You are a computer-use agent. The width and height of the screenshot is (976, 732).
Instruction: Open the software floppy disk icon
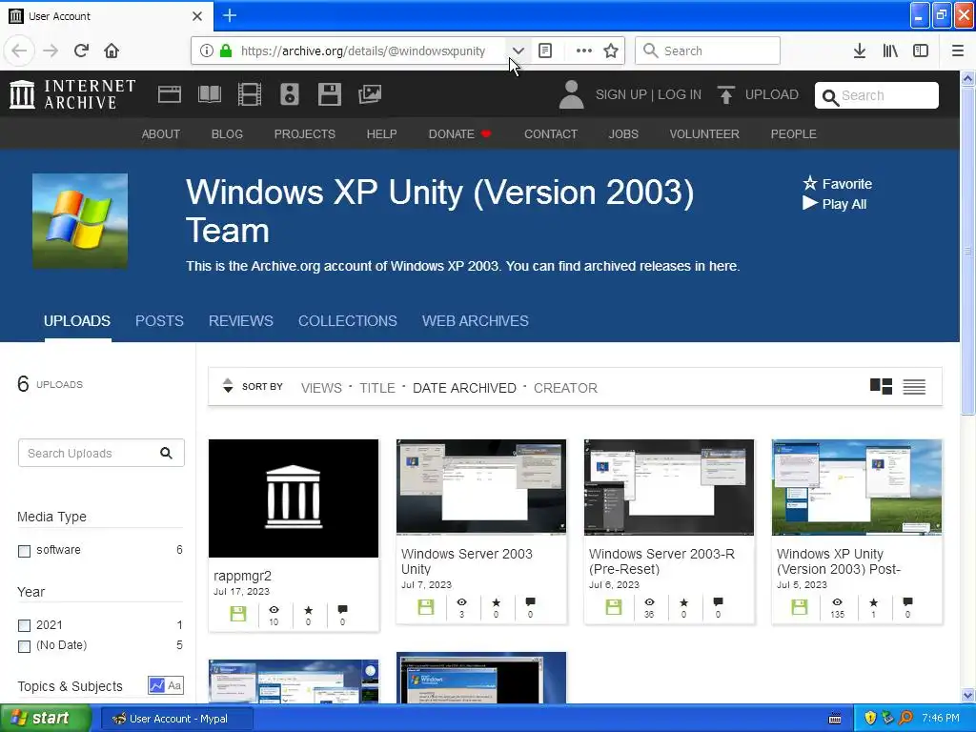[329, 94]
